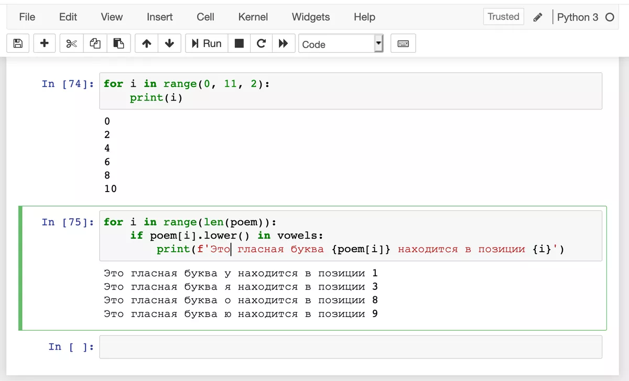
Task: Click the empty In [ ] prompt label
Action: (71, 346)
